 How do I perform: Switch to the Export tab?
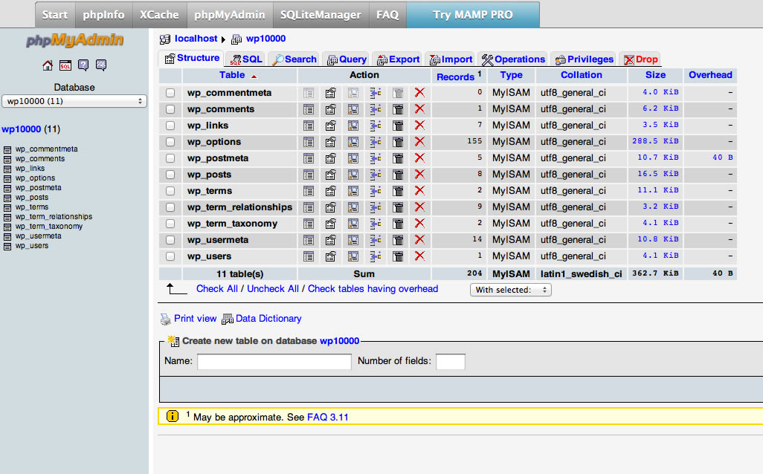coord(398,59)
